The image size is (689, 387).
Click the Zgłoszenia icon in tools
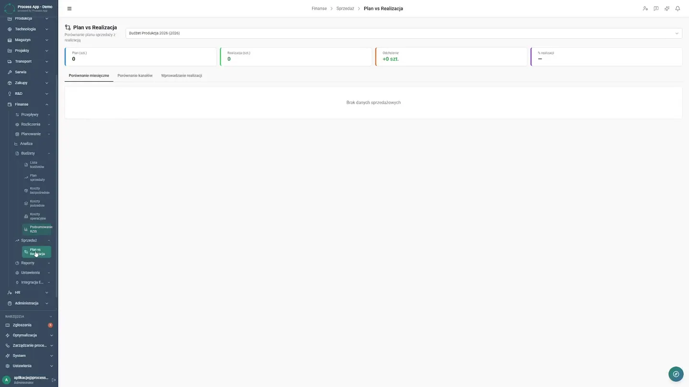7,325
